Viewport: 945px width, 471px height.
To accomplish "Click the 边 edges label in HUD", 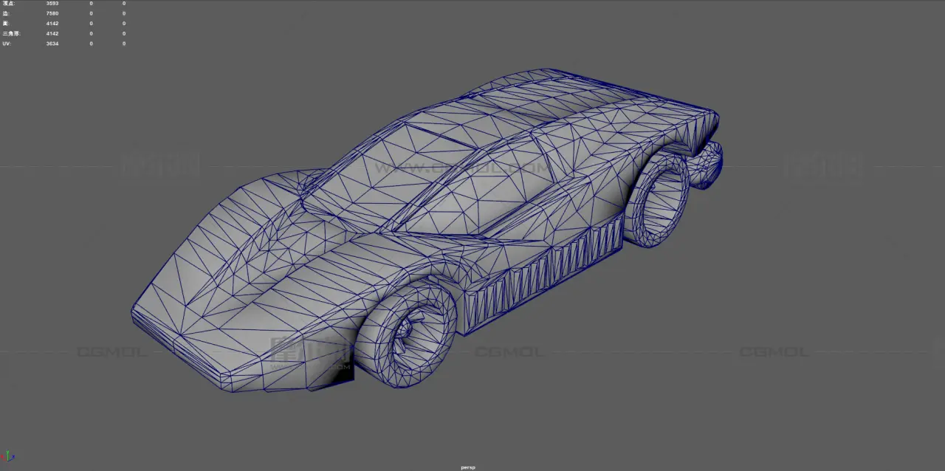I will coord(6,13).
